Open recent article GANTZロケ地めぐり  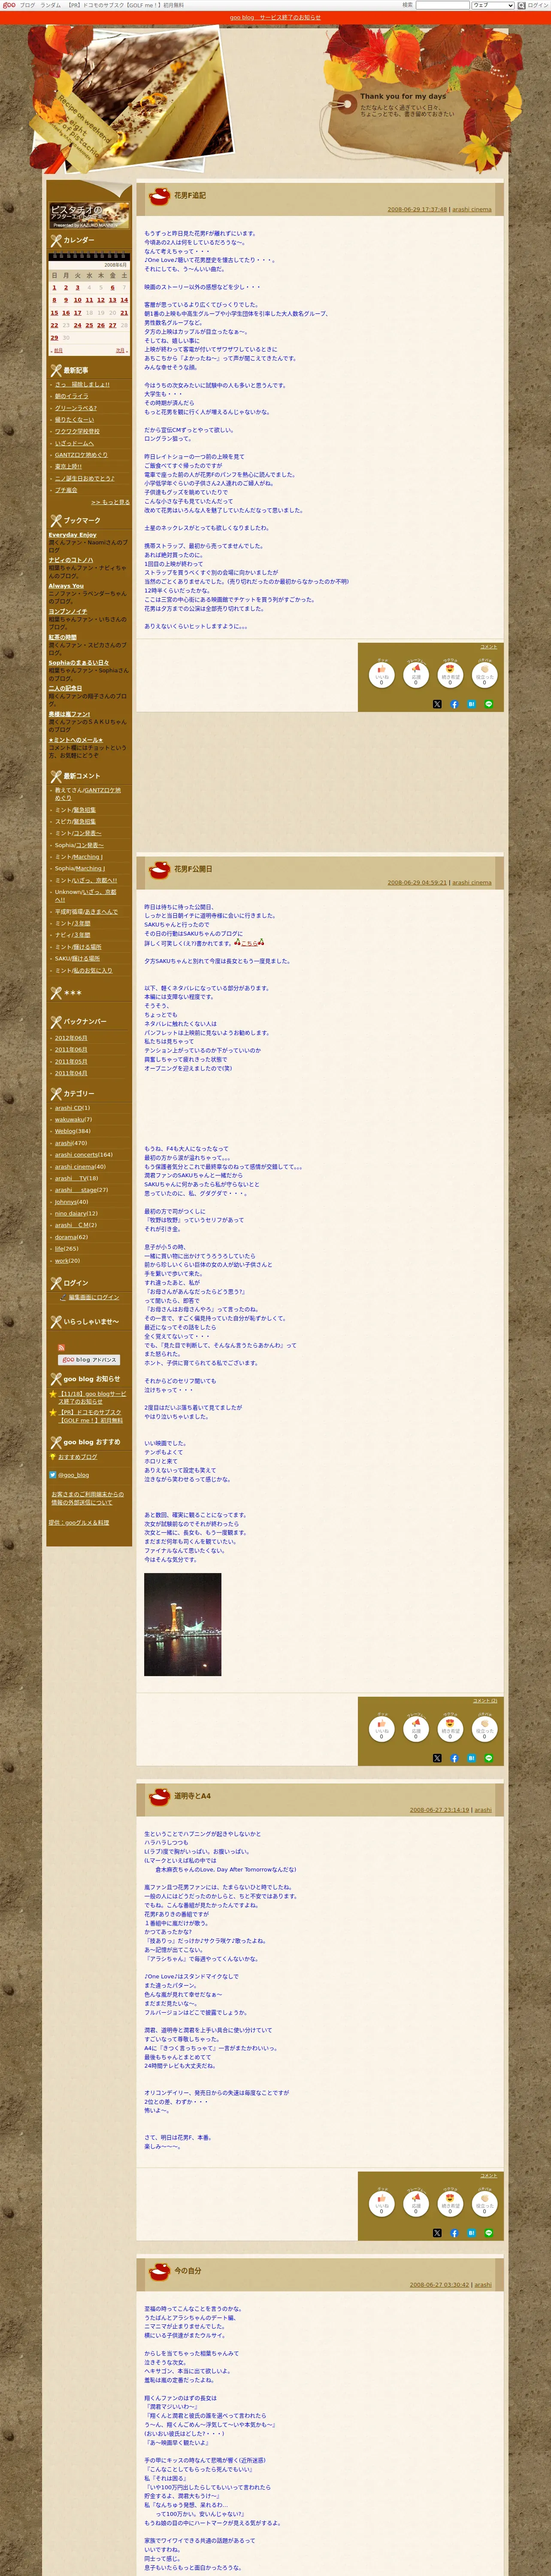tap(81, 455)
